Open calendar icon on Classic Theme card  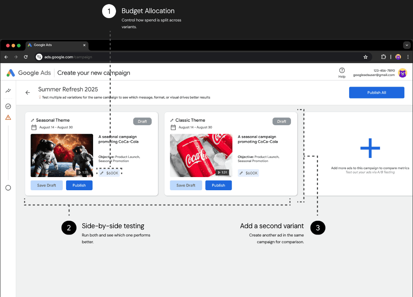pos(173,127)
